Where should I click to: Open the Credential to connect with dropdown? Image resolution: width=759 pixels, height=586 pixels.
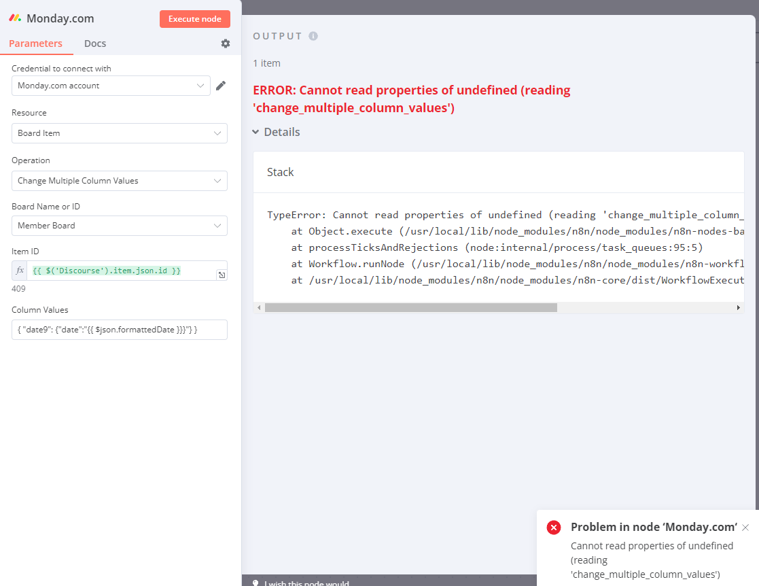[x=111, y=86]
